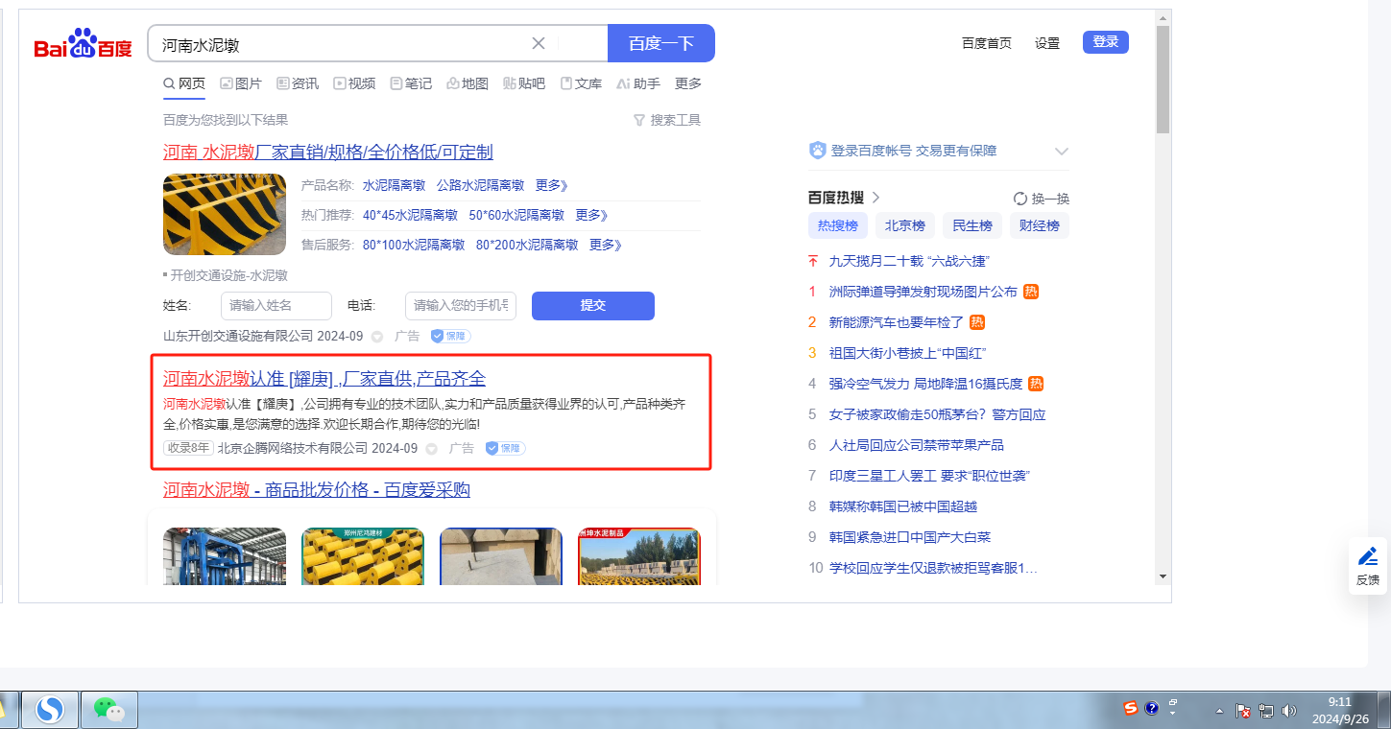Click the blue help icon in the taskbar
1391x729 pixels.
[1152, 708]
